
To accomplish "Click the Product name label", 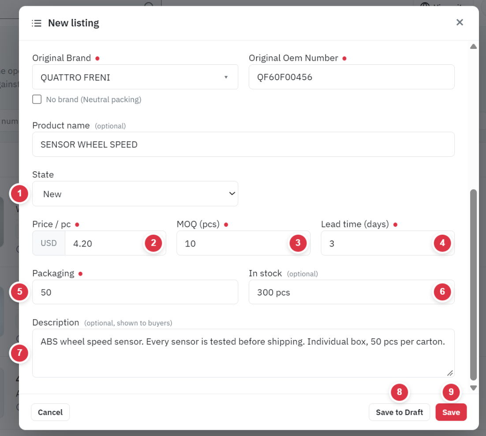I will pos(61,126).
